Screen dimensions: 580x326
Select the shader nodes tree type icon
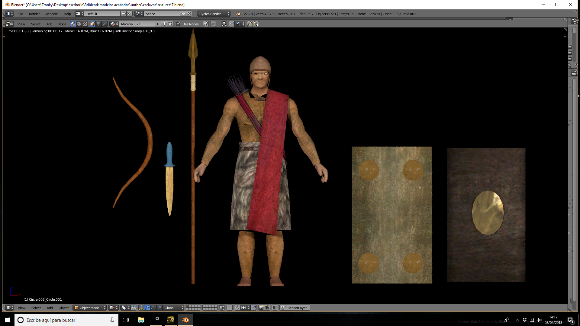tap(73, 24)
